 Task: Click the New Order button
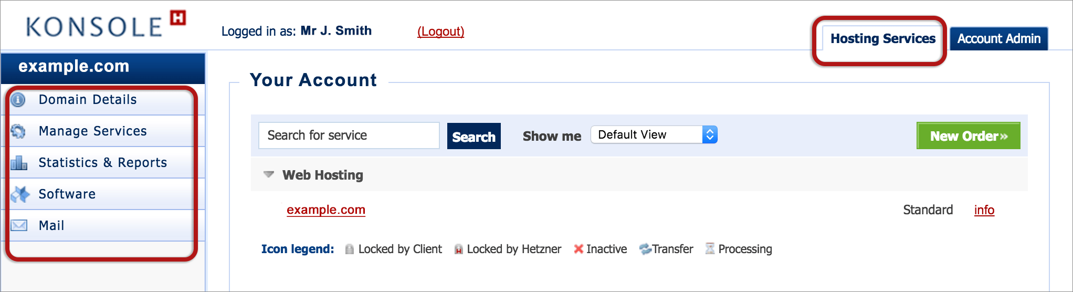[x=968, y=136]
